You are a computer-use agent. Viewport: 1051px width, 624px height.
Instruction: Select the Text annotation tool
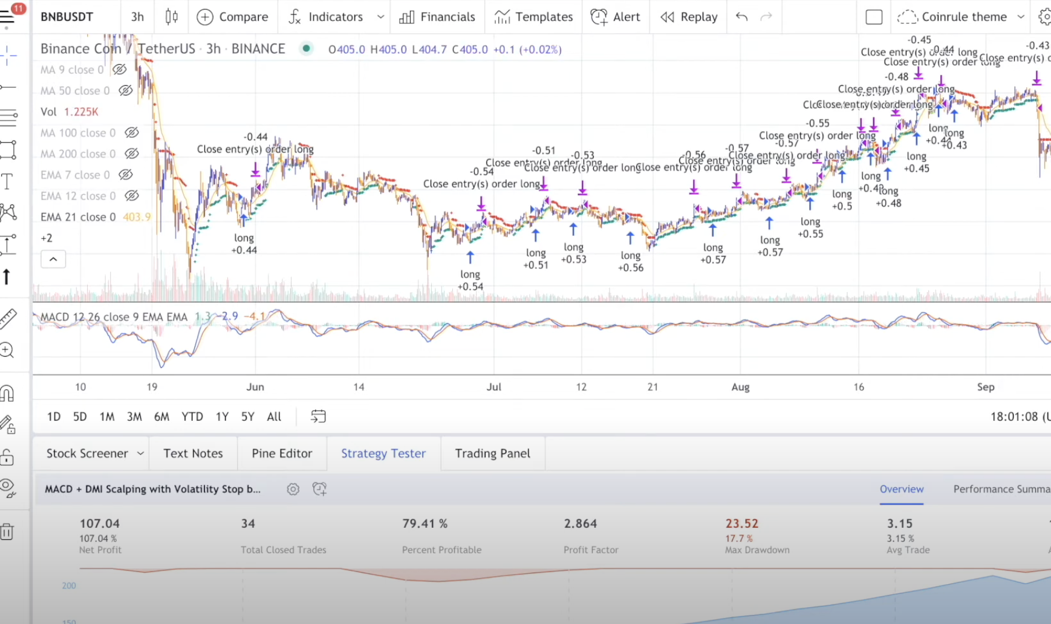[7, 181]
